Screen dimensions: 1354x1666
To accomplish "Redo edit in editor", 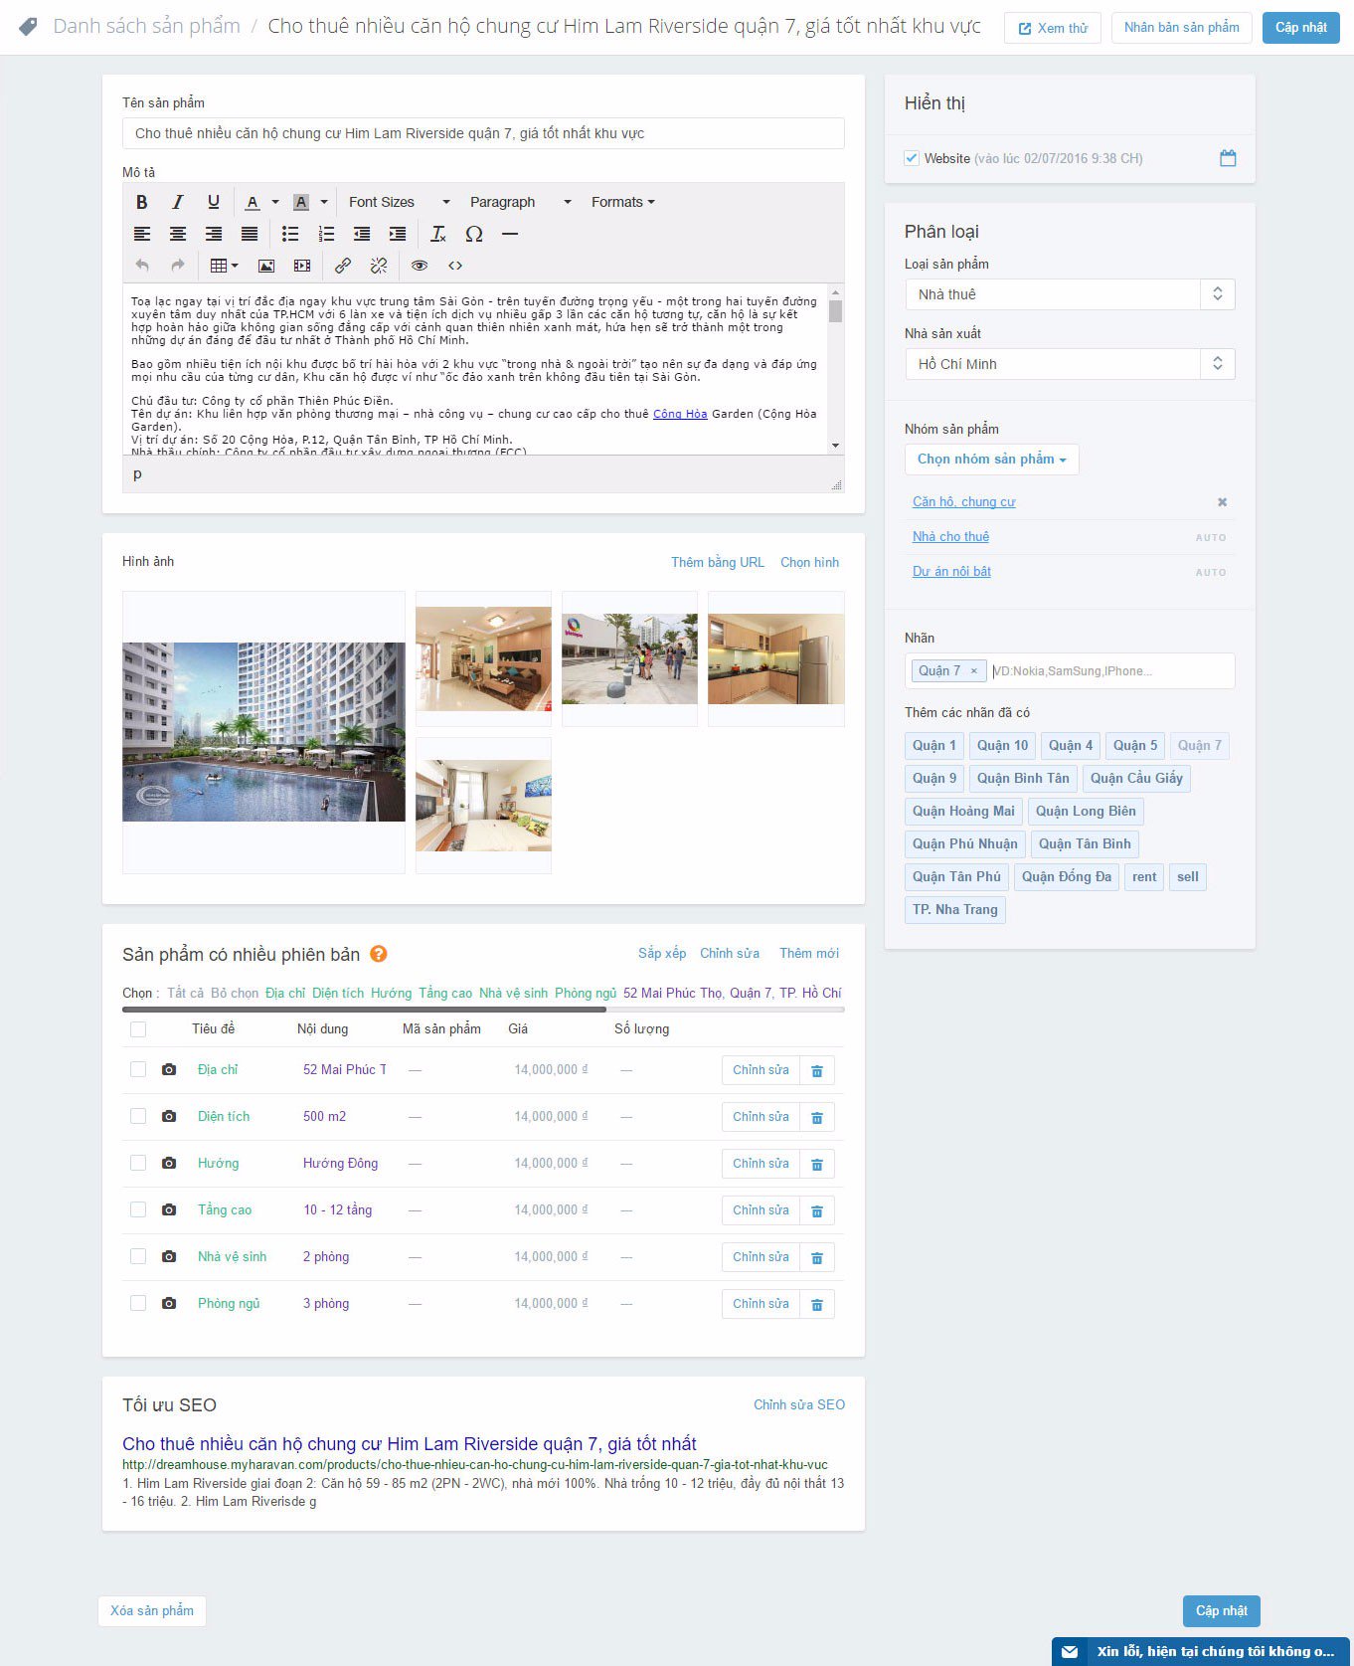I will pos(178,266).
